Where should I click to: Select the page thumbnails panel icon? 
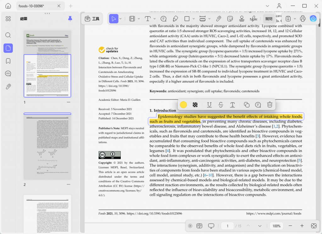pos(8,48)
